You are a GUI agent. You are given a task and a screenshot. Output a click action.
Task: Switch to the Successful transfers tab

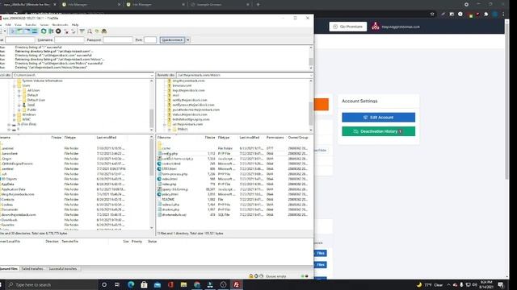(63, 269)
